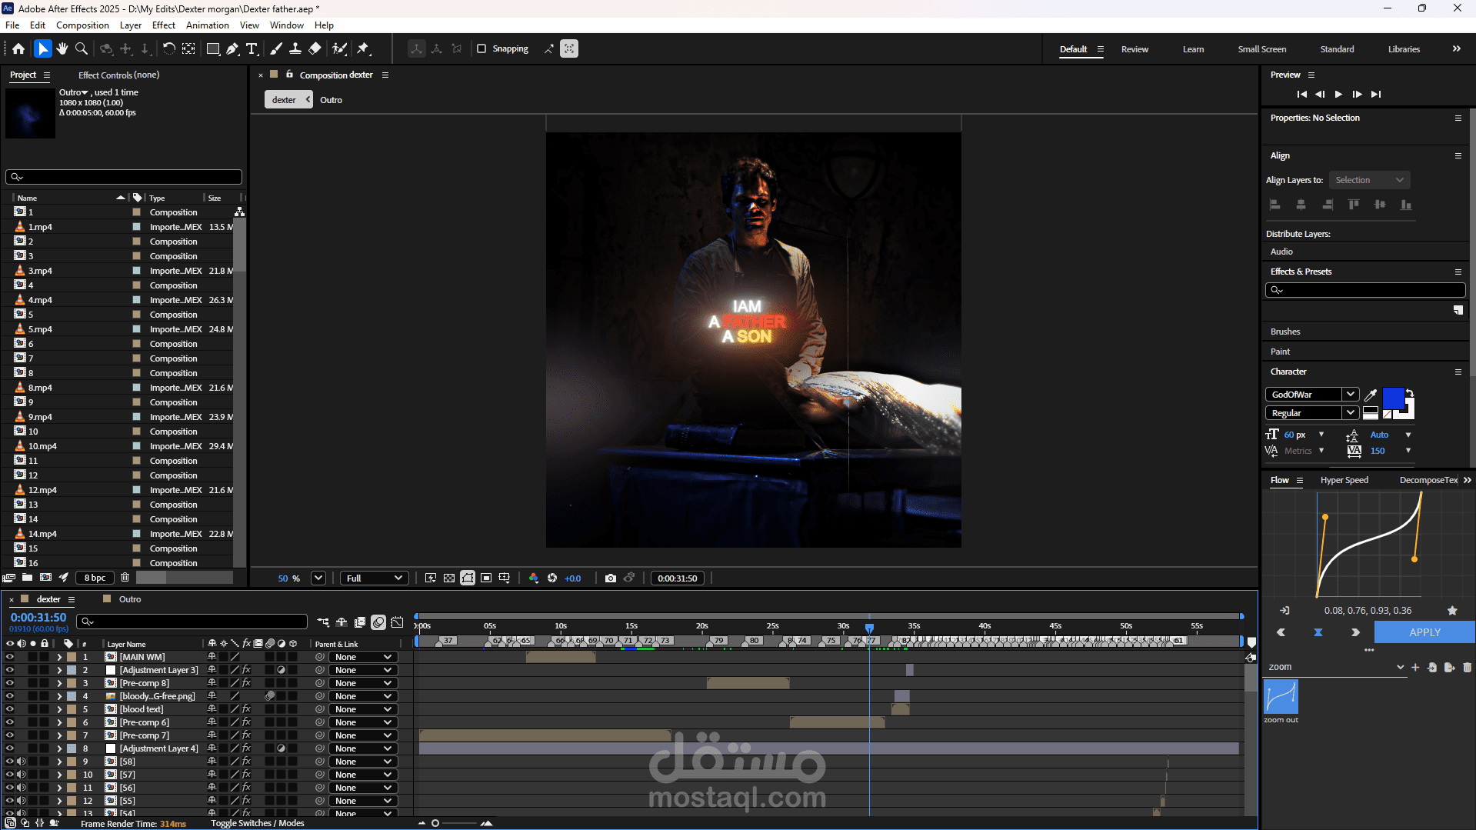This screenshot has height=830, width=1476.
Task: Enable the Snapping checkbox
Action: 481,48
